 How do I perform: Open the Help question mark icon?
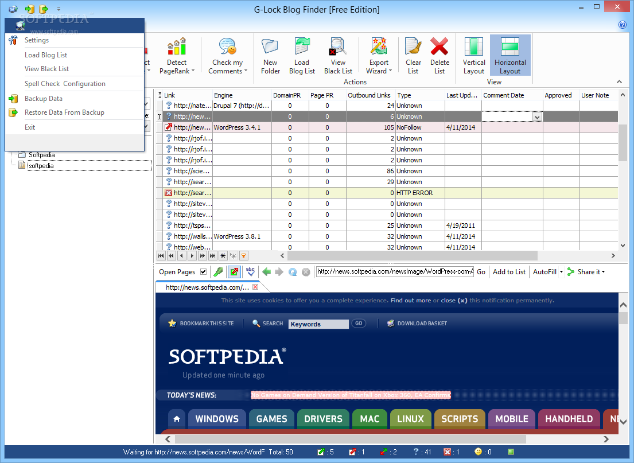(x=623, y=25)
